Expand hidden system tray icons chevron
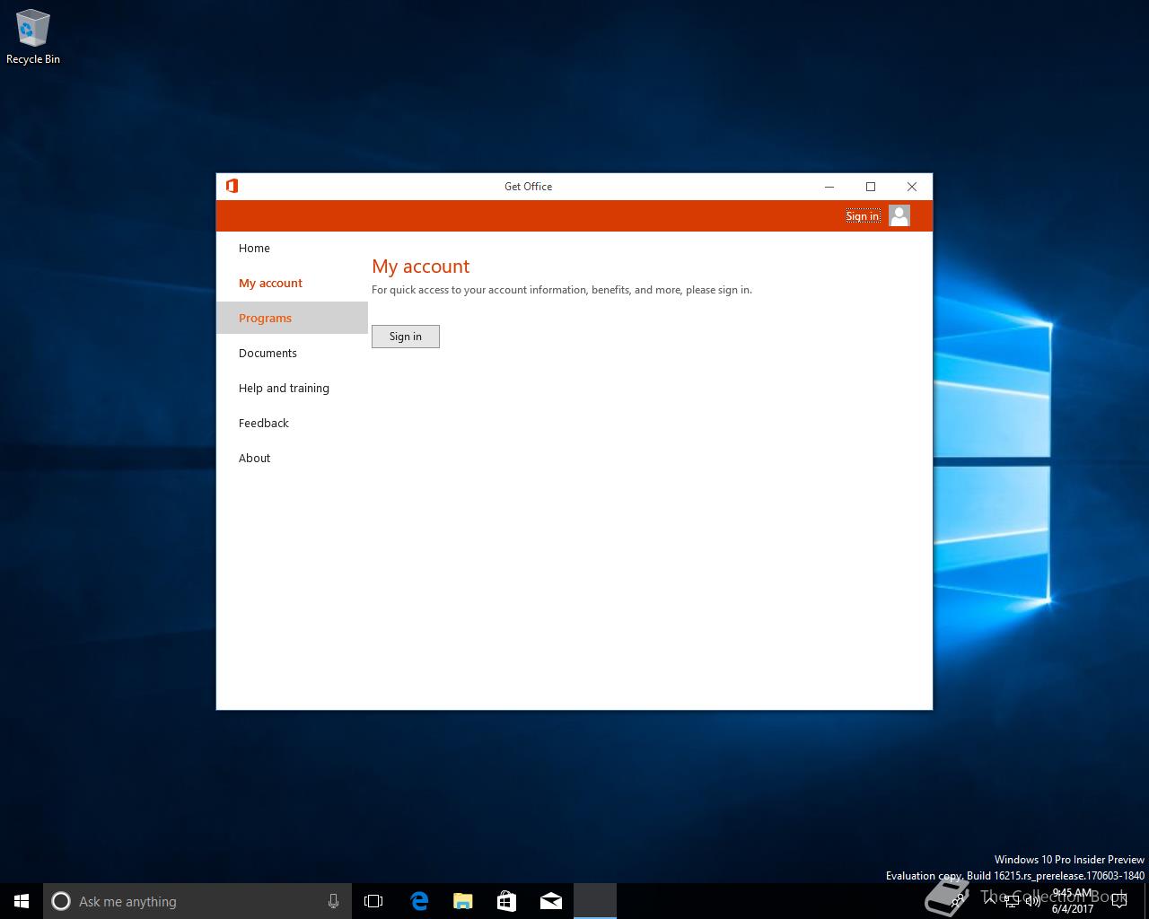 click(989, 901)
